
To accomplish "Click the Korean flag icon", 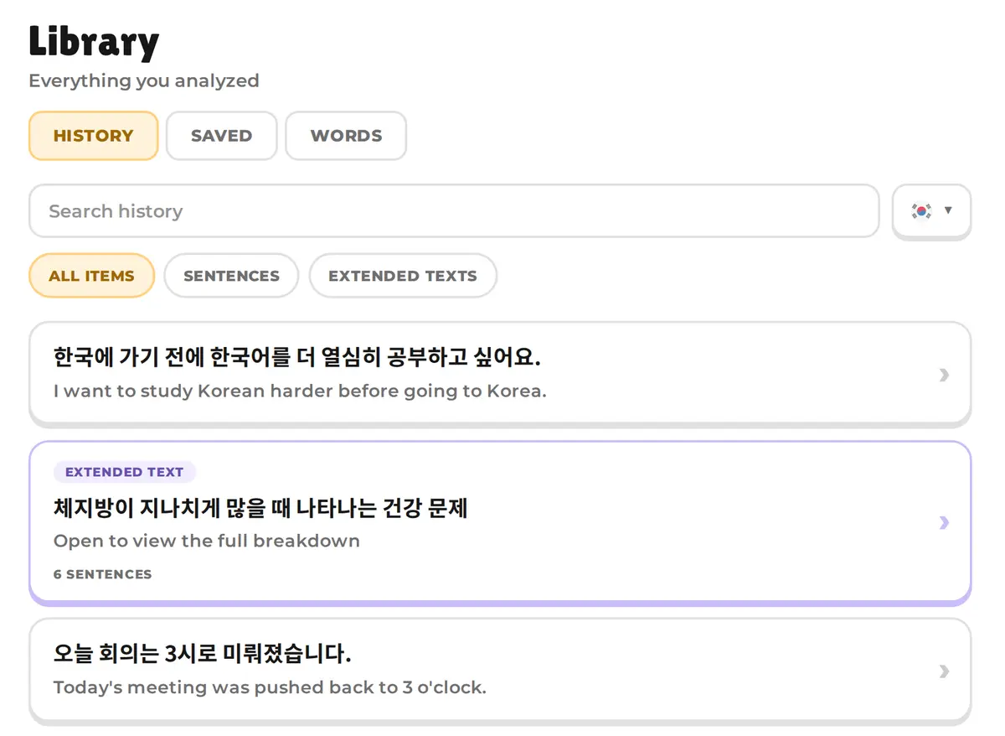I will tap(921, 210).
